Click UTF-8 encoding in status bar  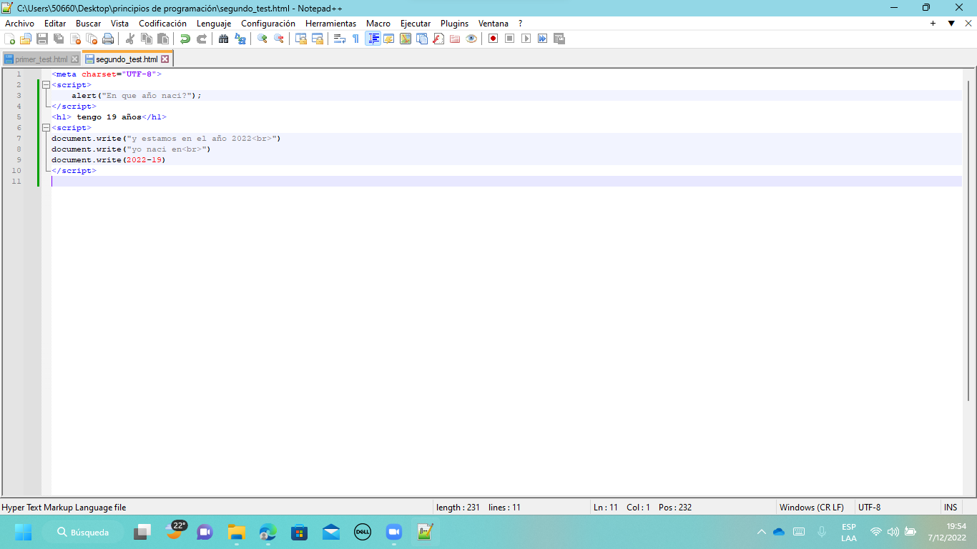870,508
